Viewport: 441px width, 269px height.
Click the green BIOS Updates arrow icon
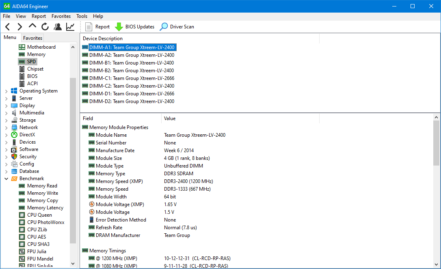point(119,27)
